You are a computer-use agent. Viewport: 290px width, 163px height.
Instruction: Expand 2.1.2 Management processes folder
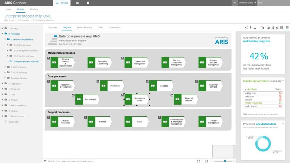pyautogui.click(x=8, y=50)
